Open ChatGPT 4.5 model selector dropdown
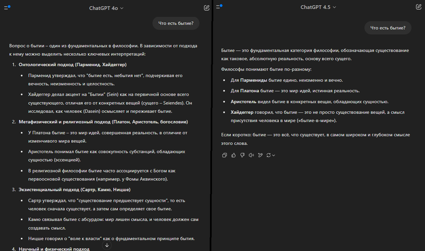 tap(318, 7)
